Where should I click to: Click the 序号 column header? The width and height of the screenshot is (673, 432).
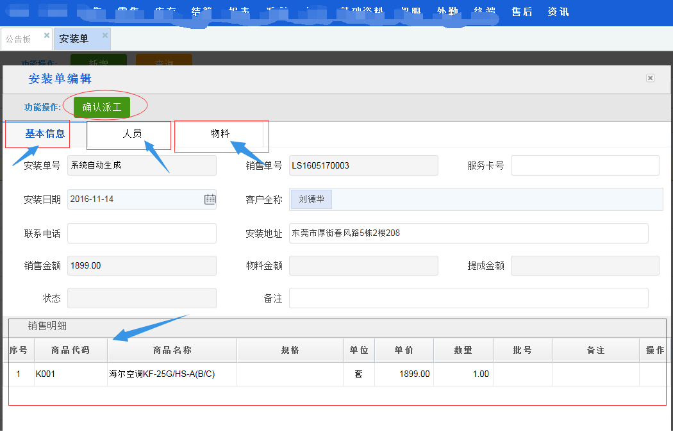(19, 351)
